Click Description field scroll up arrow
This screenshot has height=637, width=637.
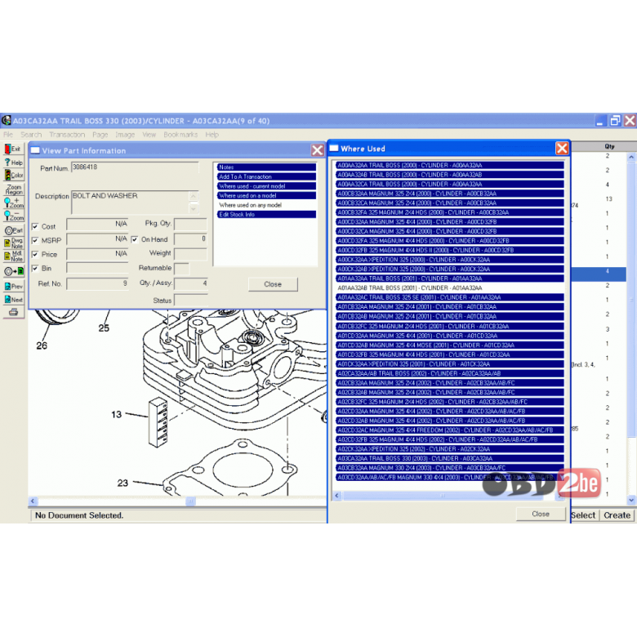[194, 196]
